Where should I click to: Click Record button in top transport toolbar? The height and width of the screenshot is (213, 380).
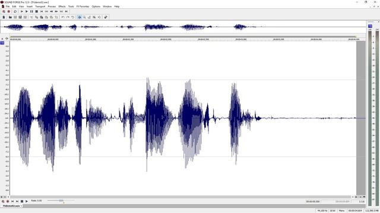tap(9, 11)
